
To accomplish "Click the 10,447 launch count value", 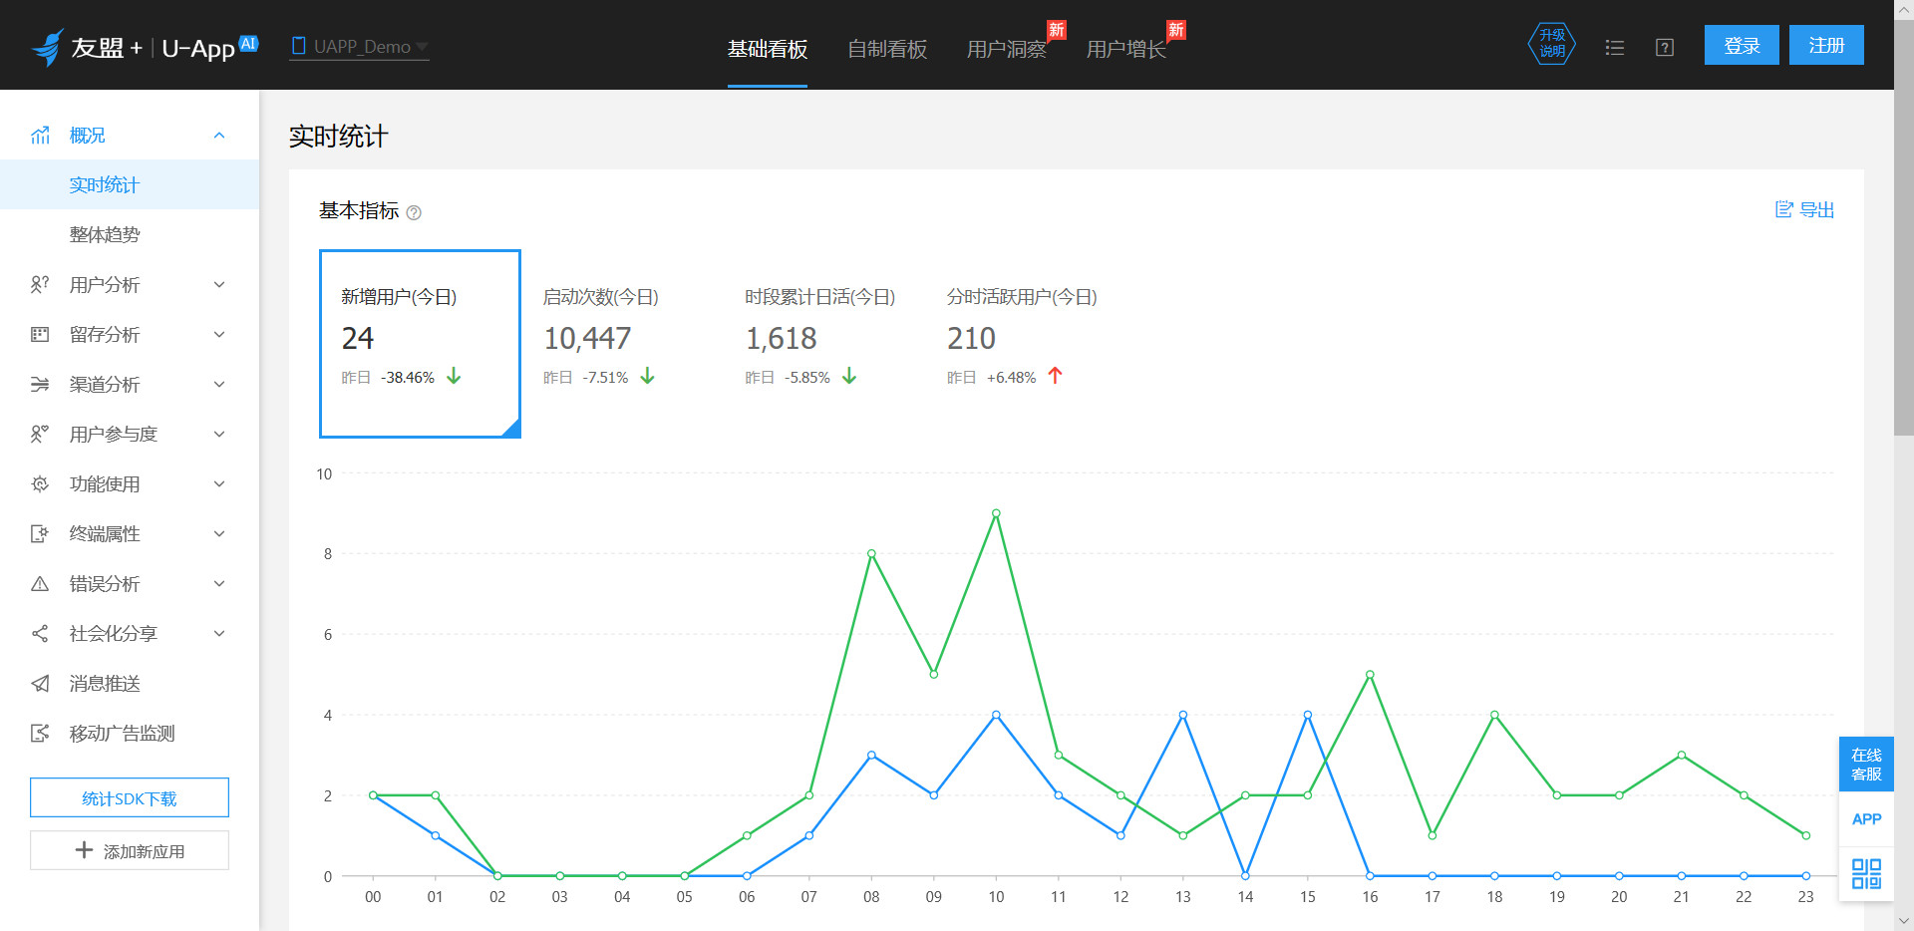I will [x=587, y=339].
